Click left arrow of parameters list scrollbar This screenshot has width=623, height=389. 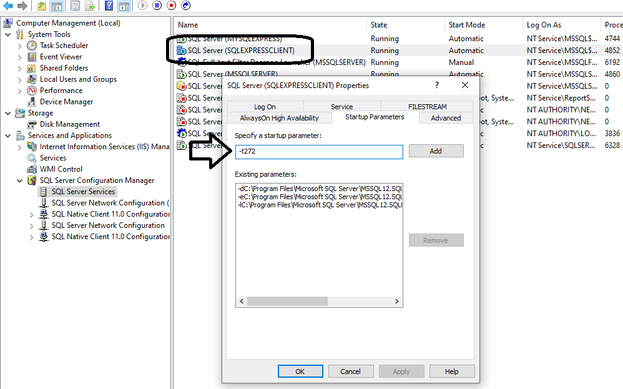click(242, 301)
